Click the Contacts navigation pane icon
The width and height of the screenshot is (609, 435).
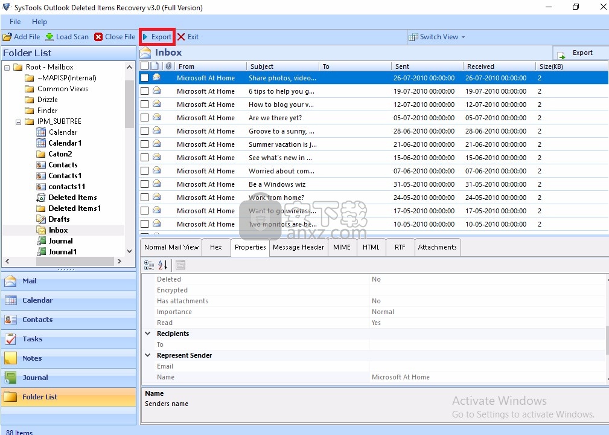[10, 320]
